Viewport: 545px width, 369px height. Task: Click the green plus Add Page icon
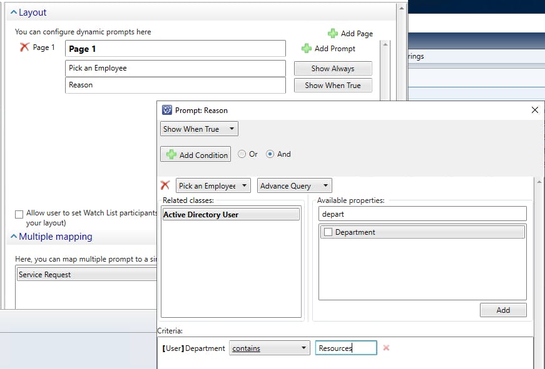pos(333,33)
